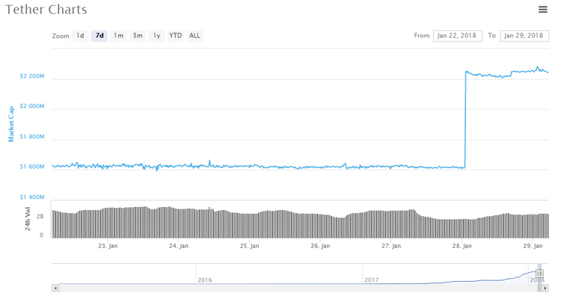Click the navigator right scroll arrow

546,288
